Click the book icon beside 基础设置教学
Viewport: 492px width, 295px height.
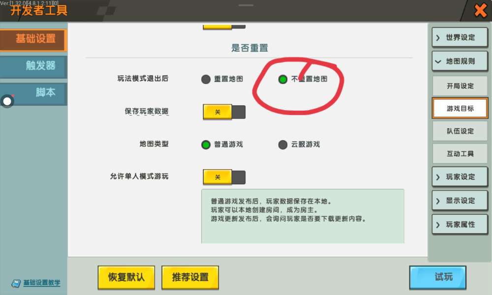pos(16,283)
